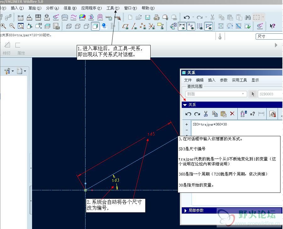This screenshot has height=229, width=283.
Task: Open the 信息(N) menu
Action: point(70,8)
